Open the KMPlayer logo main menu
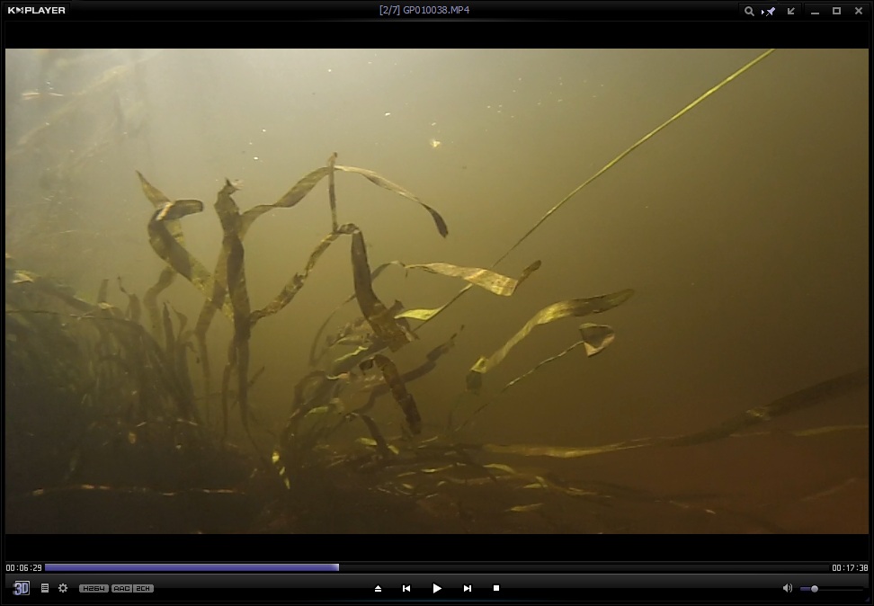Screen dimensions: 874x606 coord(37,10)
